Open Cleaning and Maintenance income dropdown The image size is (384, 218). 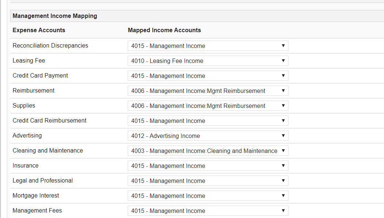pyautogui.click(x=208, y=151)
